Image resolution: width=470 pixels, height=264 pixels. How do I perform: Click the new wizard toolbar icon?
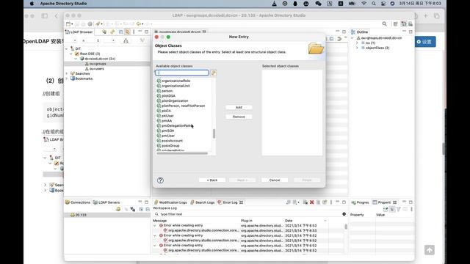point(69,24)
